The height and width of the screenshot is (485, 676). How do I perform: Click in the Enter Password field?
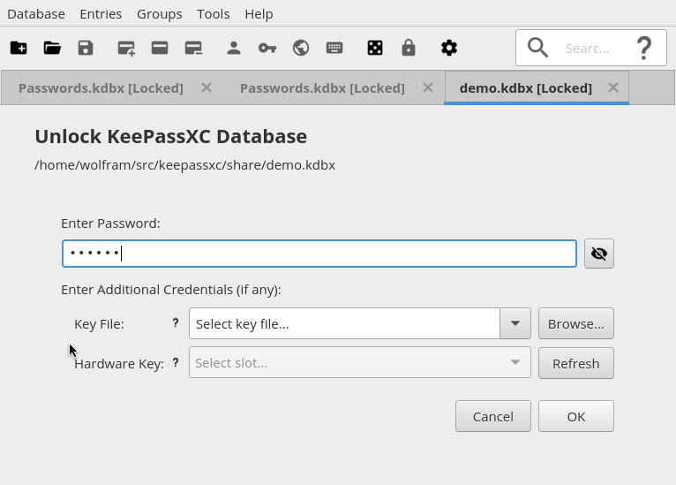click(319, 254)
